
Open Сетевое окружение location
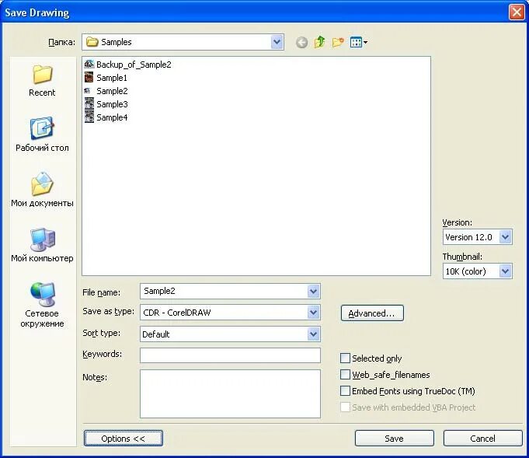tap(42, 305)
